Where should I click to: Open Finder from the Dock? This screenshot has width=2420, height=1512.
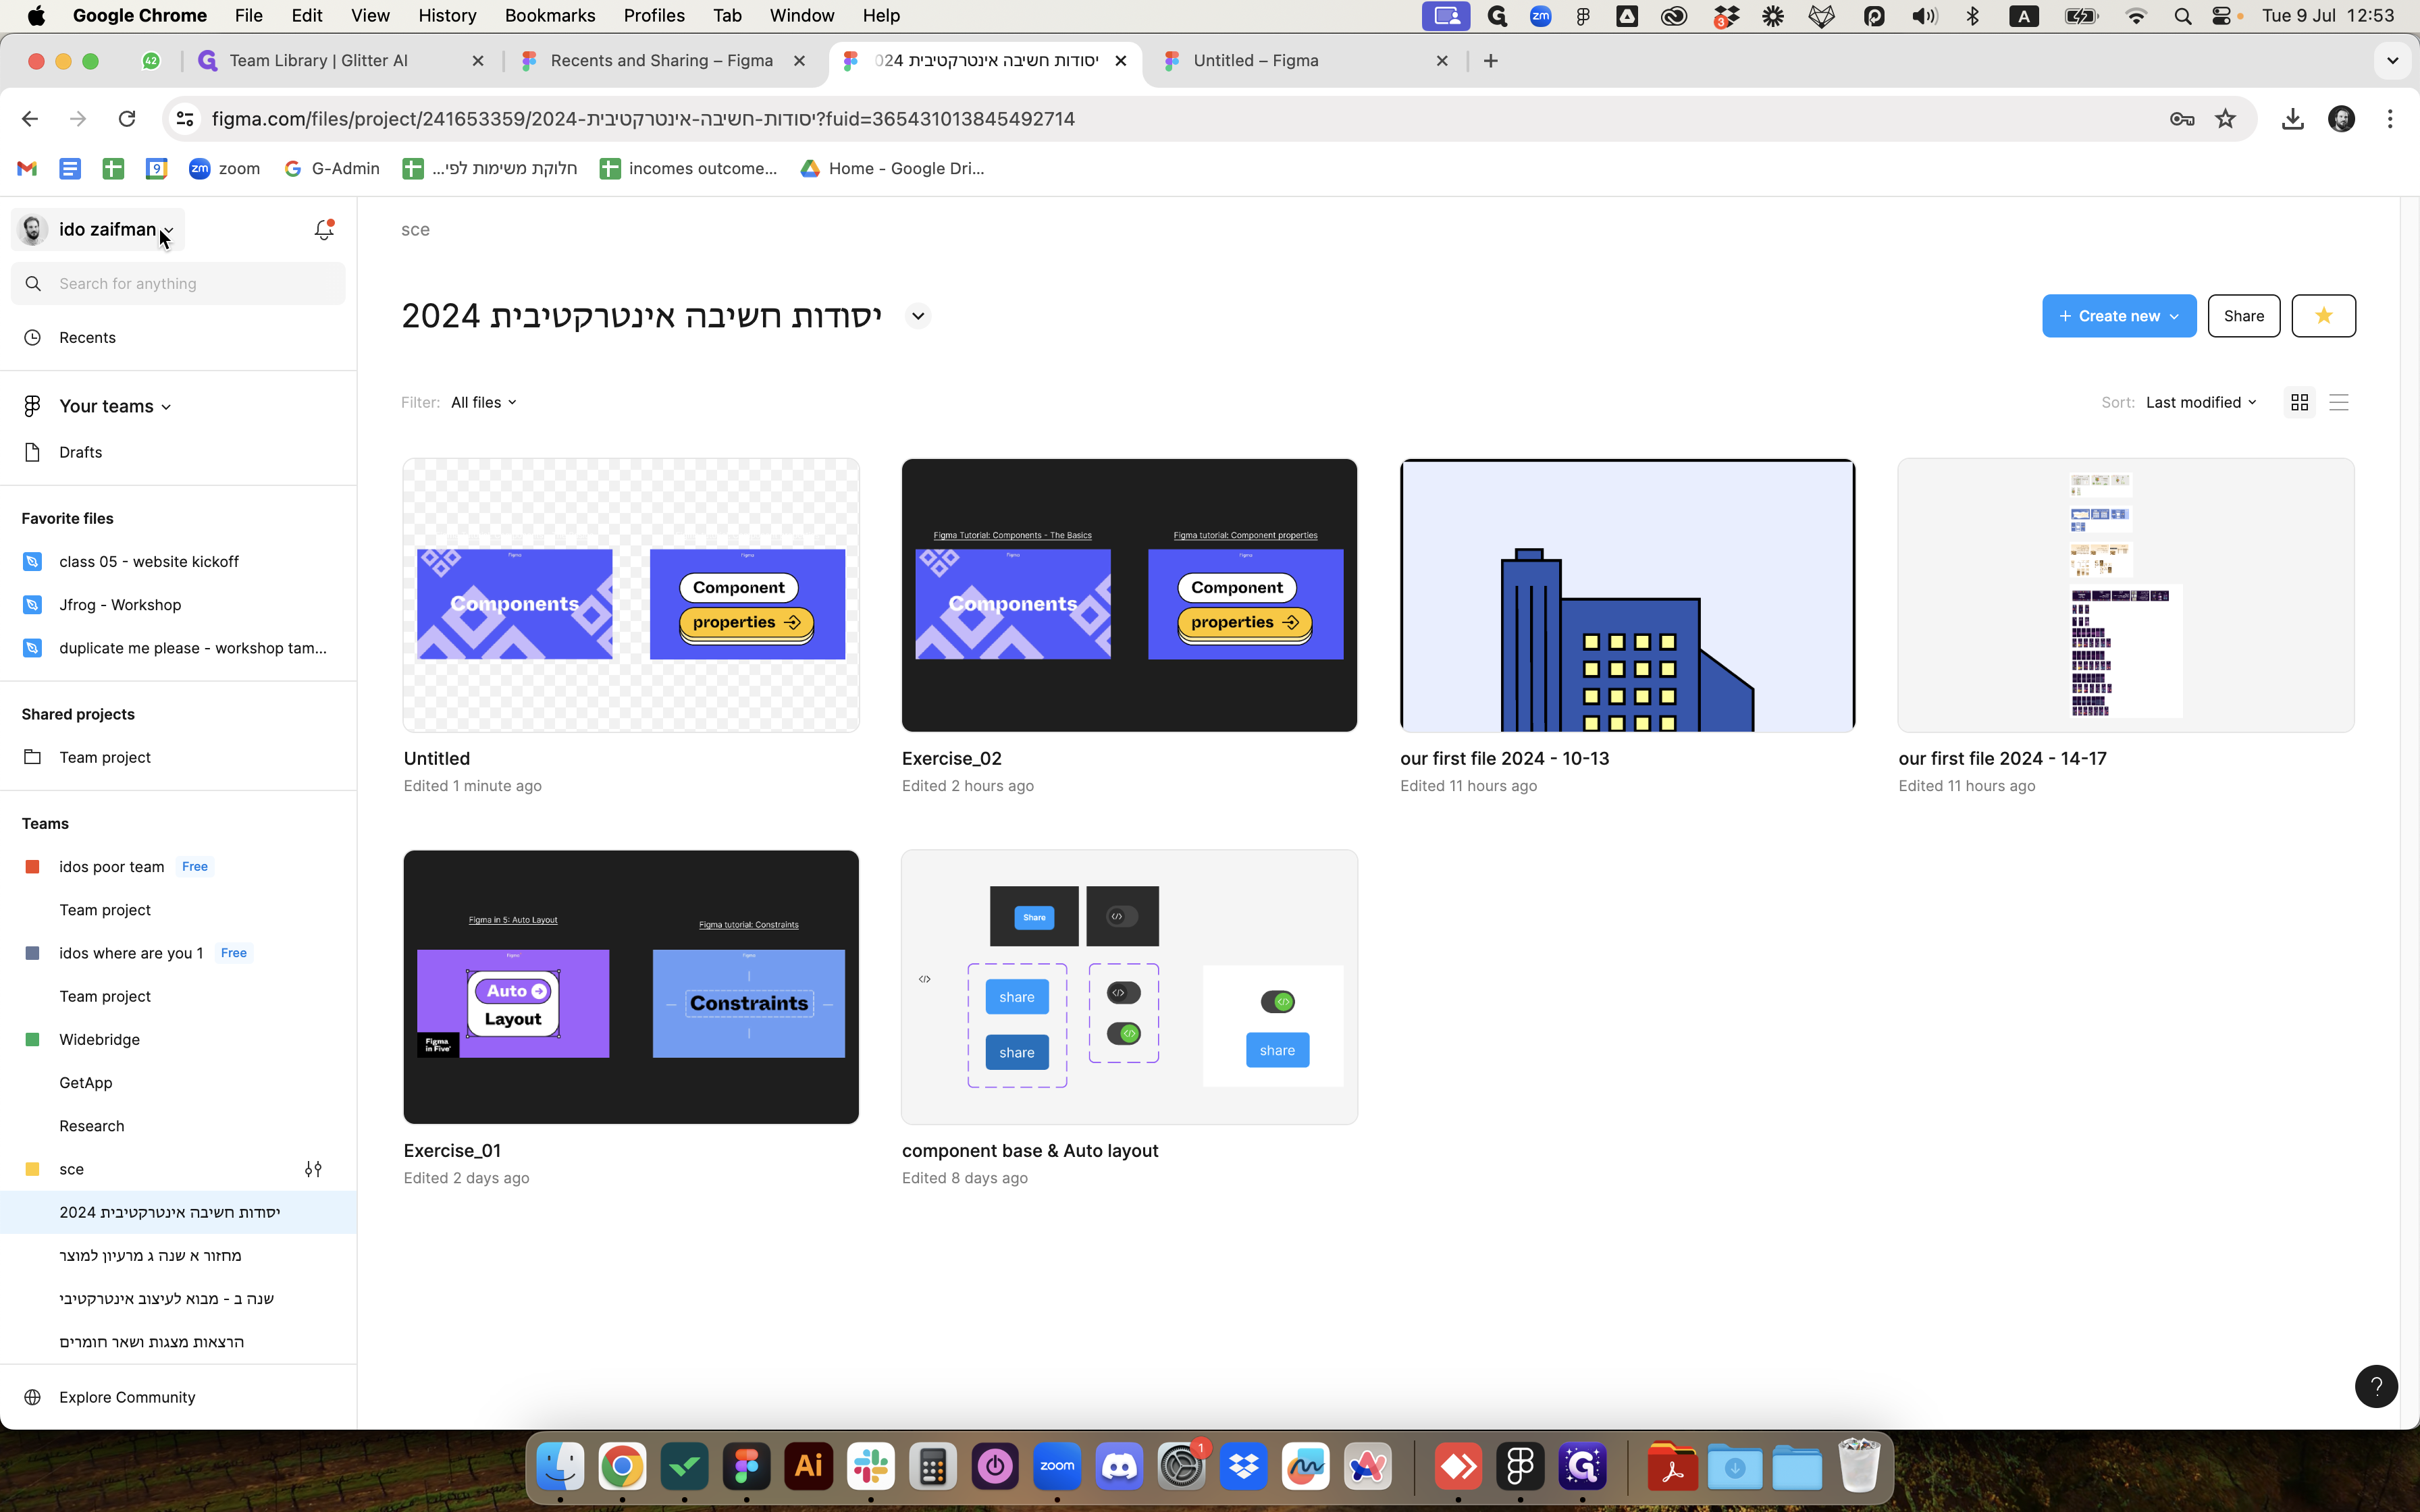click(560, 1466)
